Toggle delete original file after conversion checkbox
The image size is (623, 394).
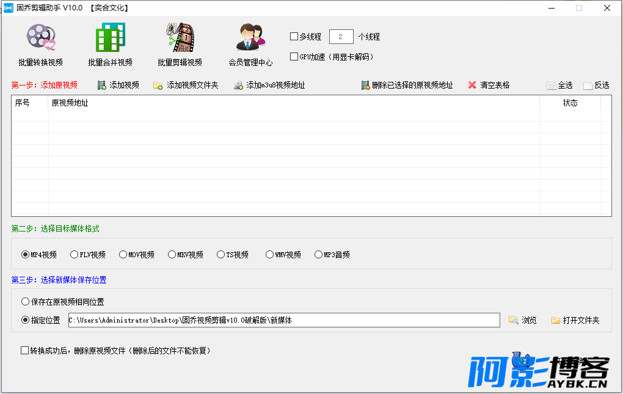pos(24,350)
